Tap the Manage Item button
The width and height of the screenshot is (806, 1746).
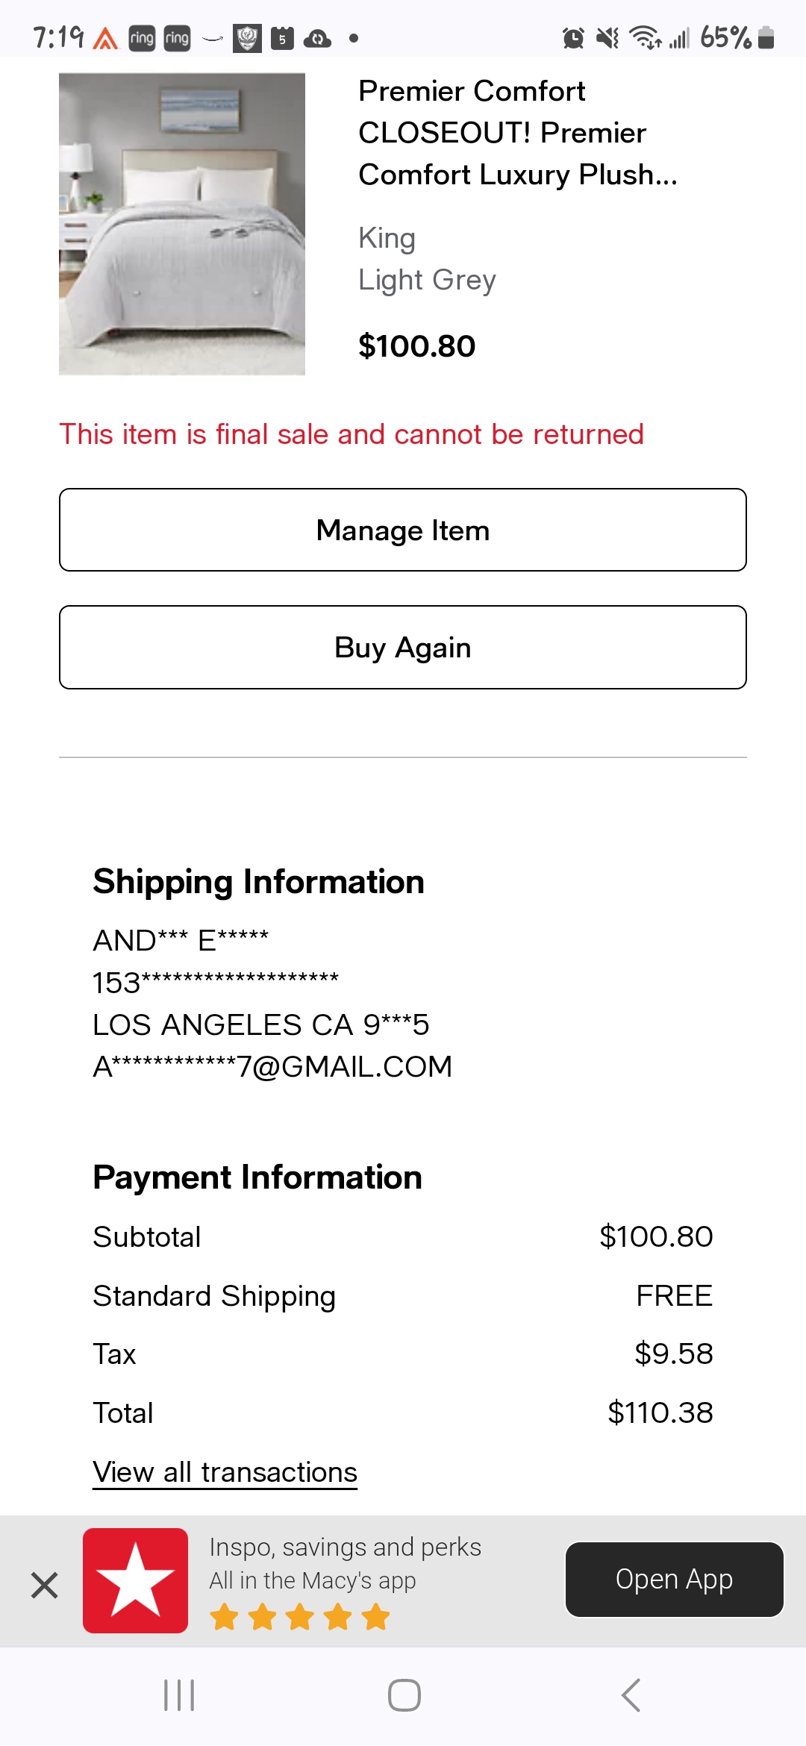[403, 530]
